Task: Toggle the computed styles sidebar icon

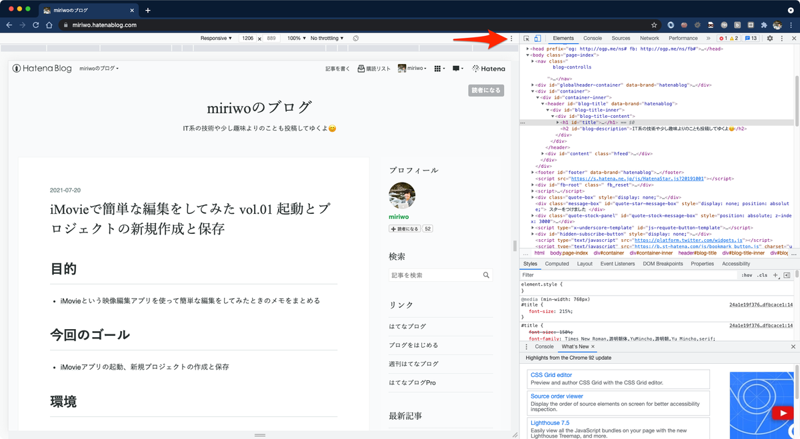Action: click(x=787, y=275)
